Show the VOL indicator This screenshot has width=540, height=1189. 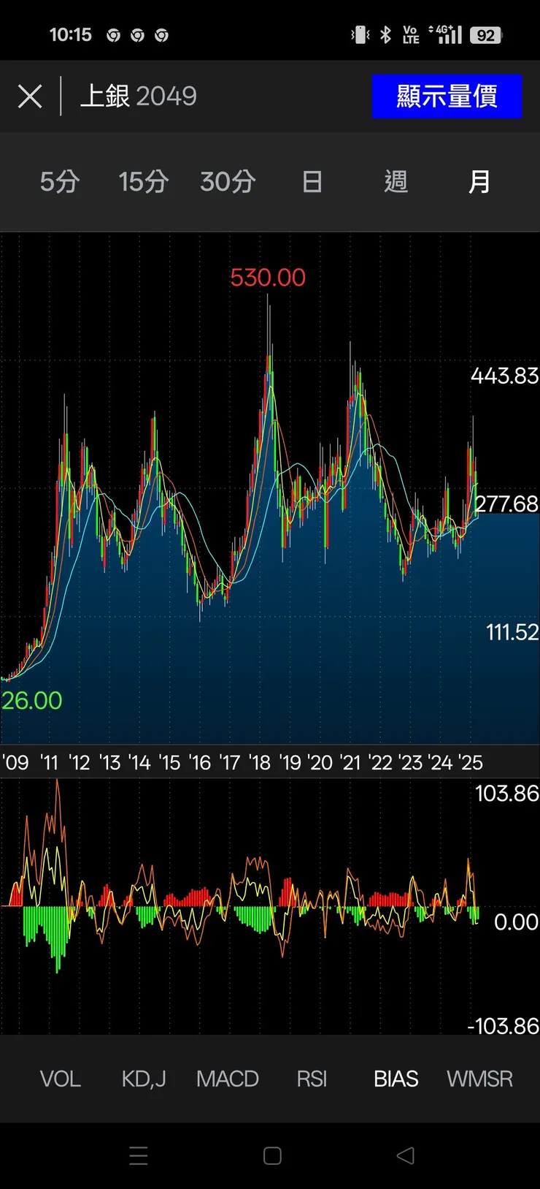(x=60, y=1079)
